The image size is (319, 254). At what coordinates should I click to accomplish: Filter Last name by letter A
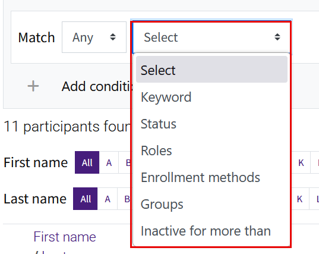pyautogui.click(x=108, y=199)
